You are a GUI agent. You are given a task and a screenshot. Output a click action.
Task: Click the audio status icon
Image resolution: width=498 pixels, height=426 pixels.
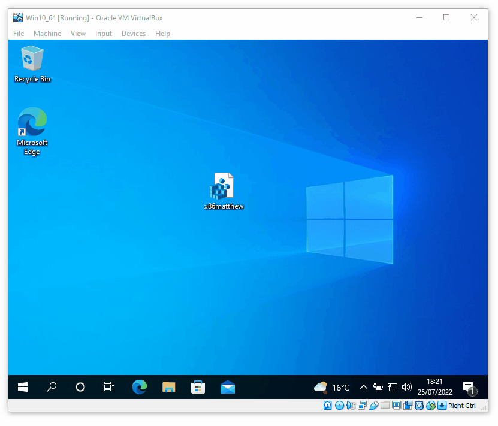[x=351, y=406]
